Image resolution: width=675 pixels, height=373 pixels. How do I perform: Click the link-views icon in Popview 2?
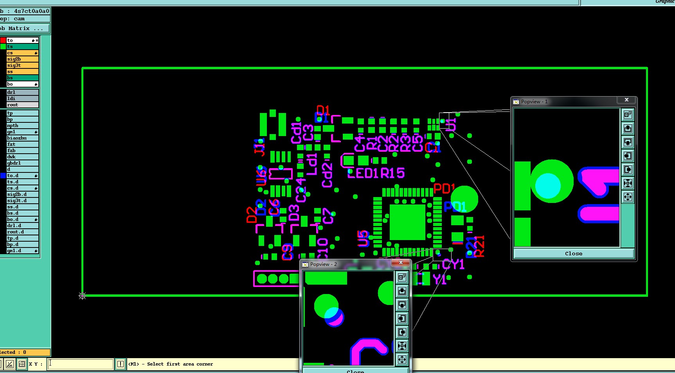[x=402, y=277]
